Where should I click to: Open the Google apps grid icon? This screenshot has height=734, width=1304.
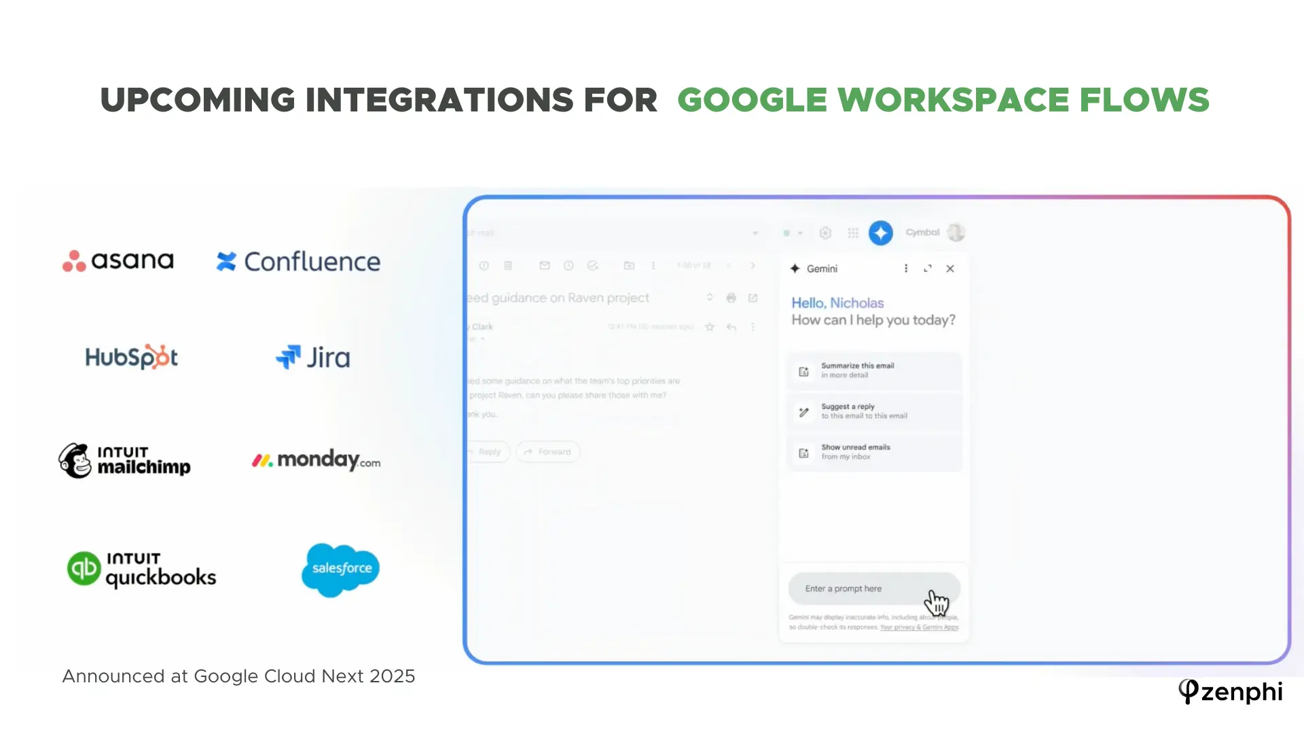(853, 233)
